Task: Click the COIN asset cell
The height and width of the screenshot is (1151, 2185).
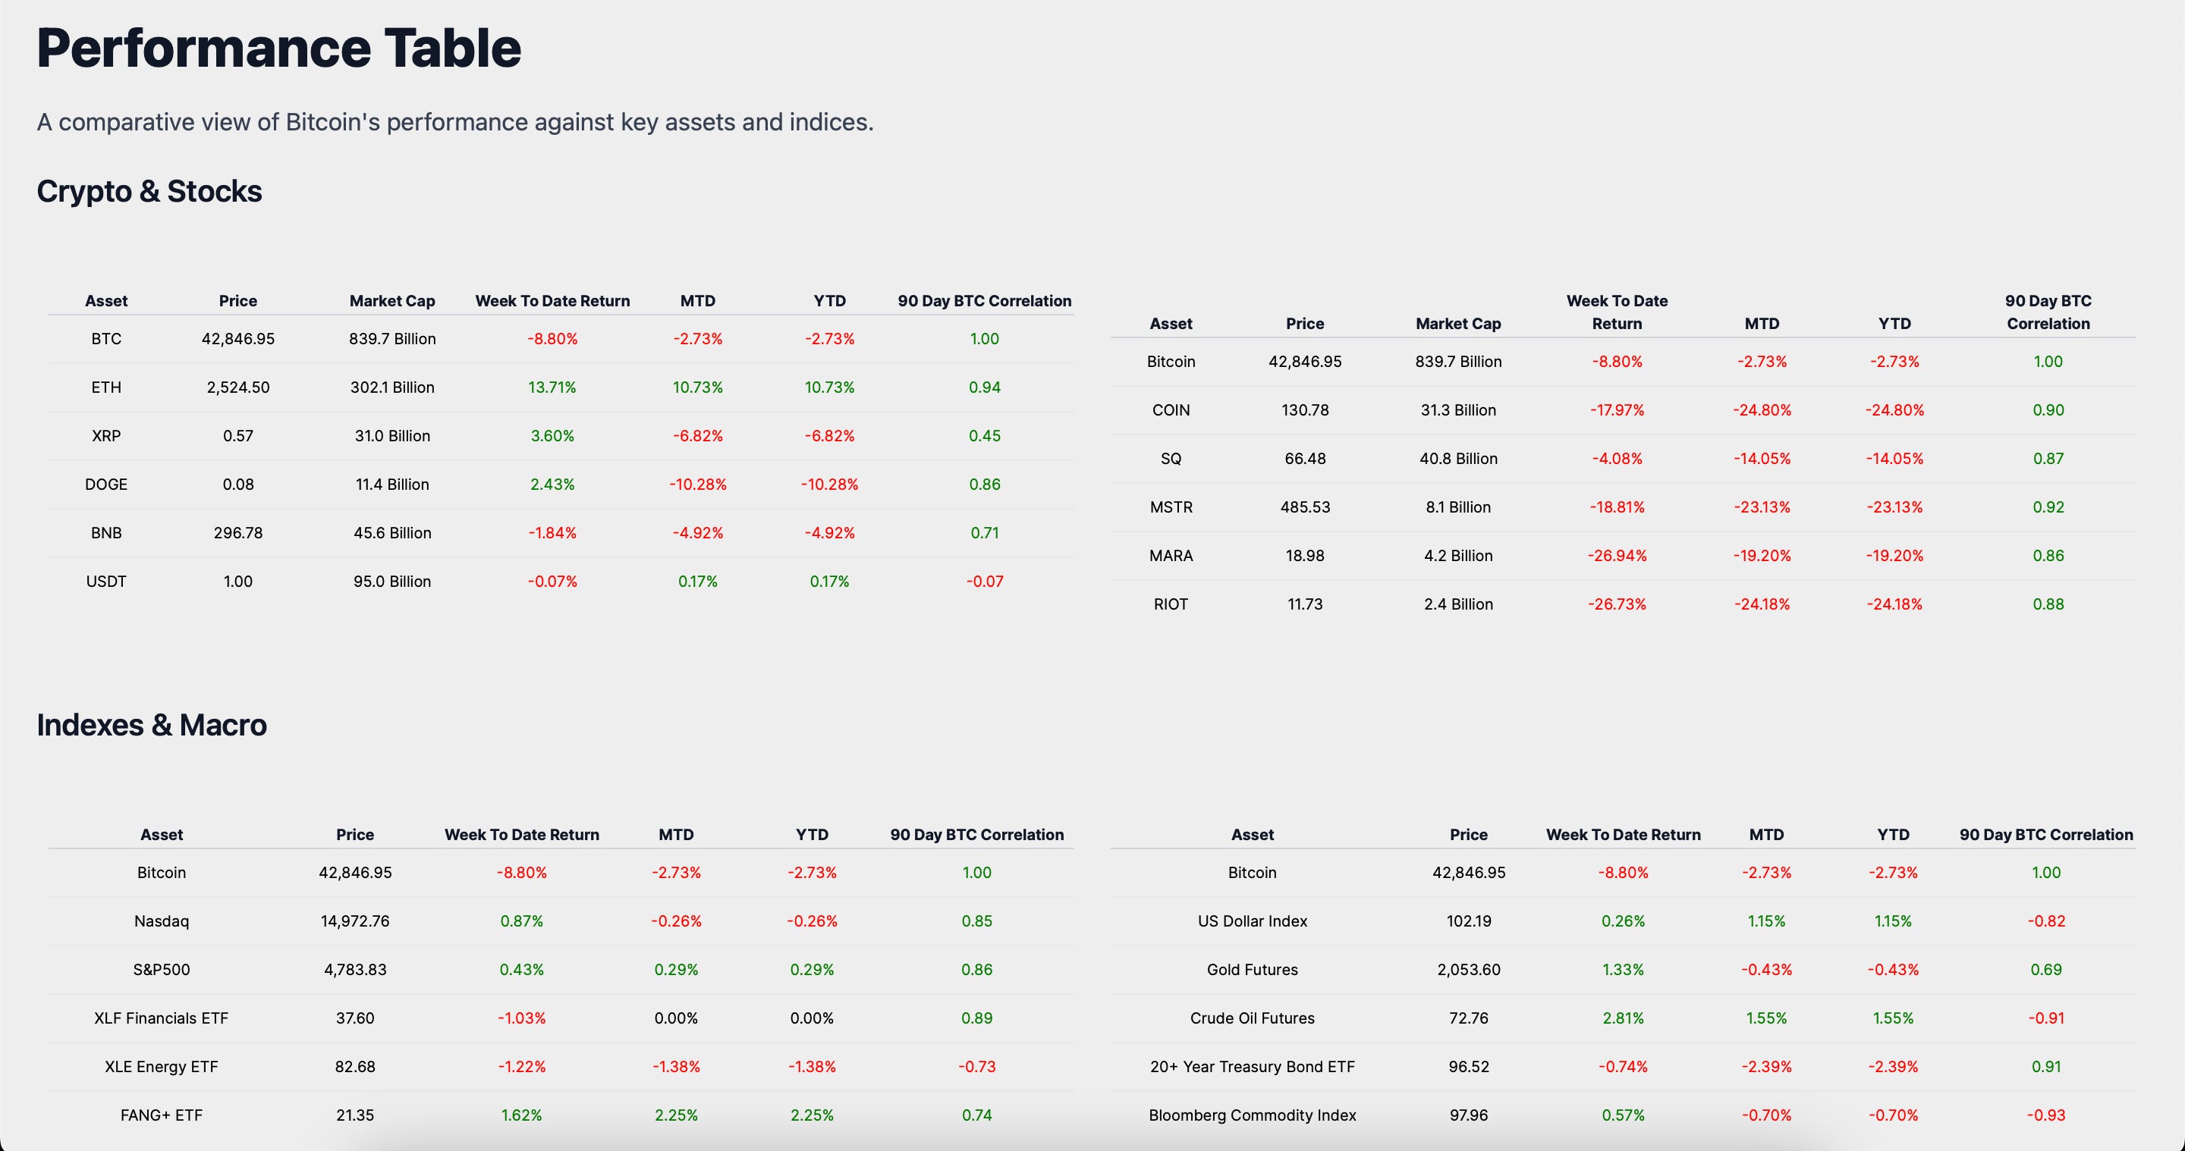Action: 1171,410
